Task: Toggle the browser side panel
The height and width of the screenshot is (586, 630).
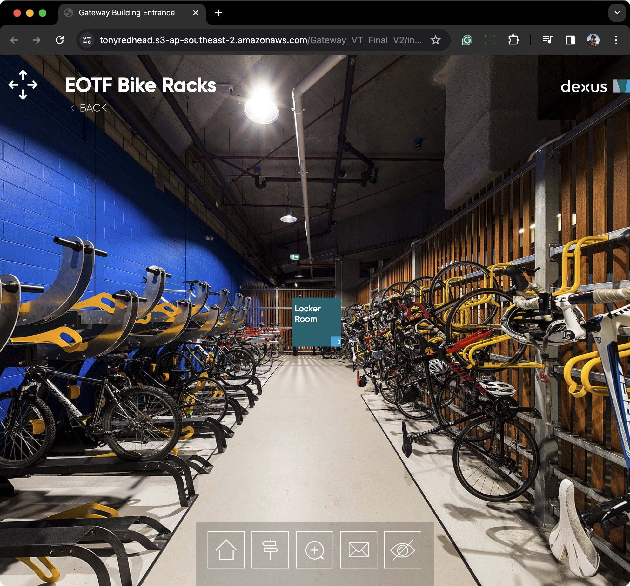Action: (570, 40)
